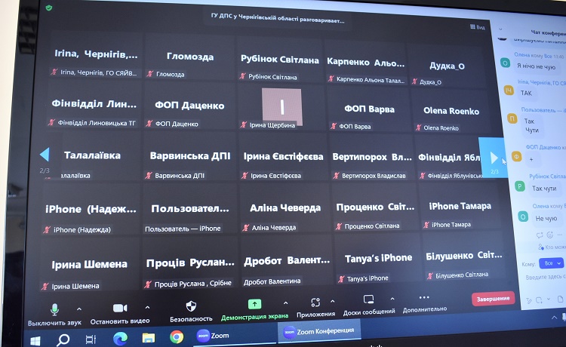Select the Проців Руслана participant tile
The height and width of the screenshot is (347, 566).
pos(190,265)
